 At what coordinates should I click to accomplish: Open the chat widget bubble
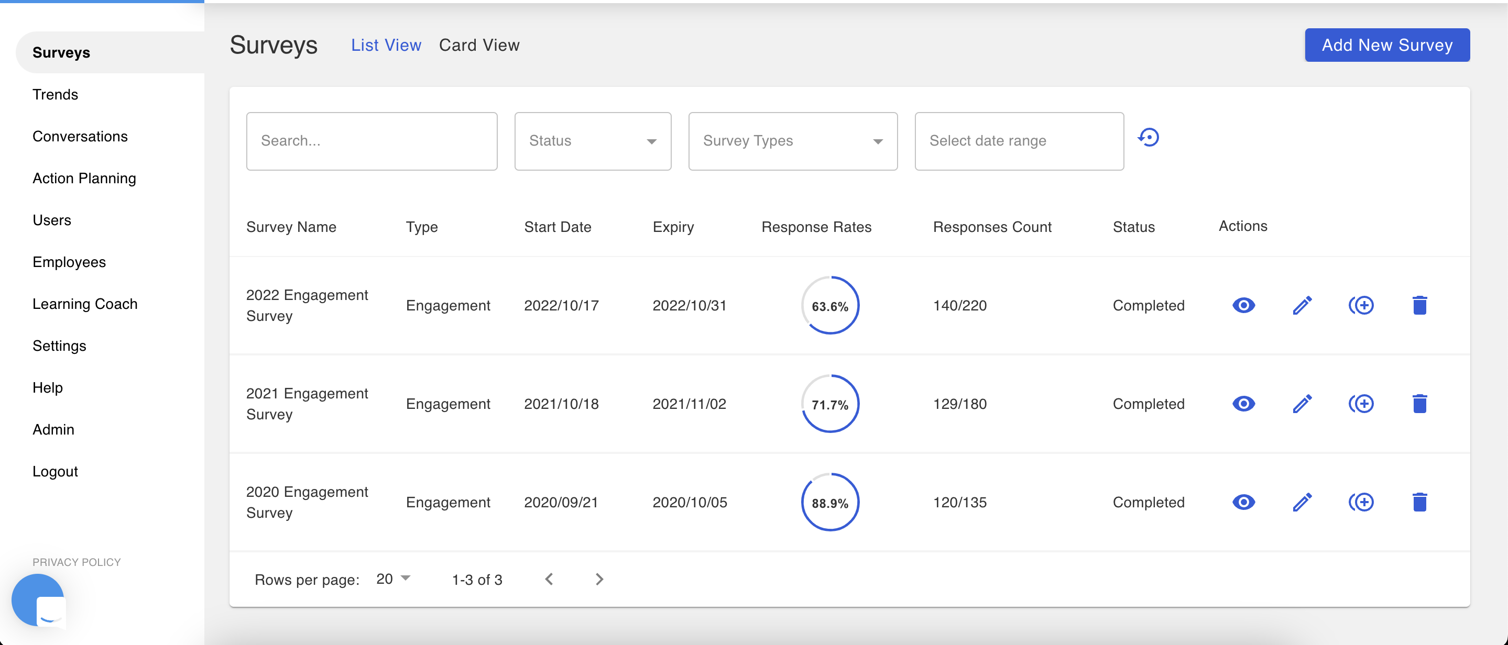(38, 600)
